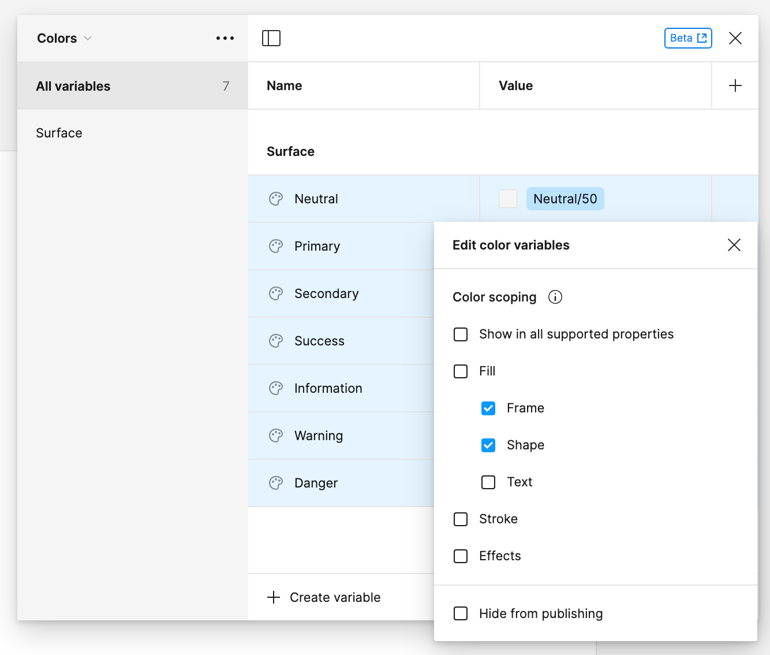Screen dimensions: 770x655
Task: Click the Warning variable palette icon
Action: (276, 435)
